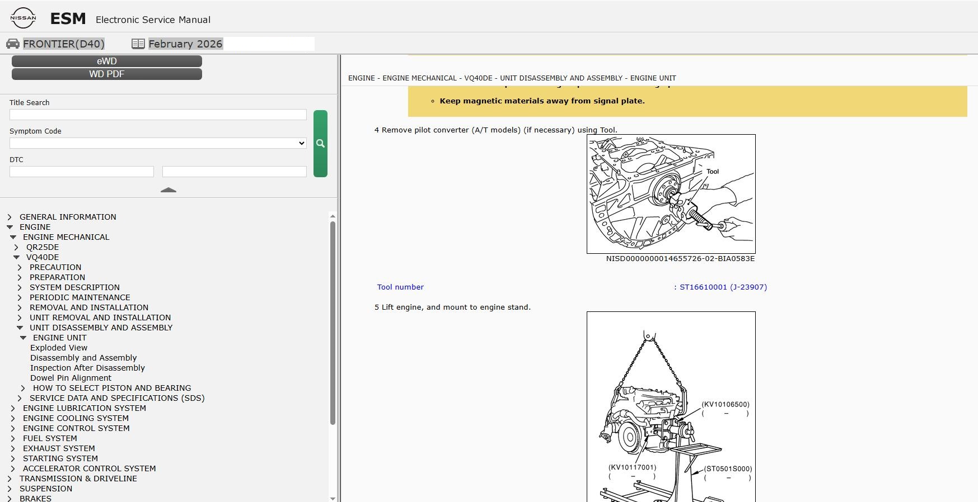Expand FUEL SYSTEM node
The image size is (978, 502).
point(13,438)
